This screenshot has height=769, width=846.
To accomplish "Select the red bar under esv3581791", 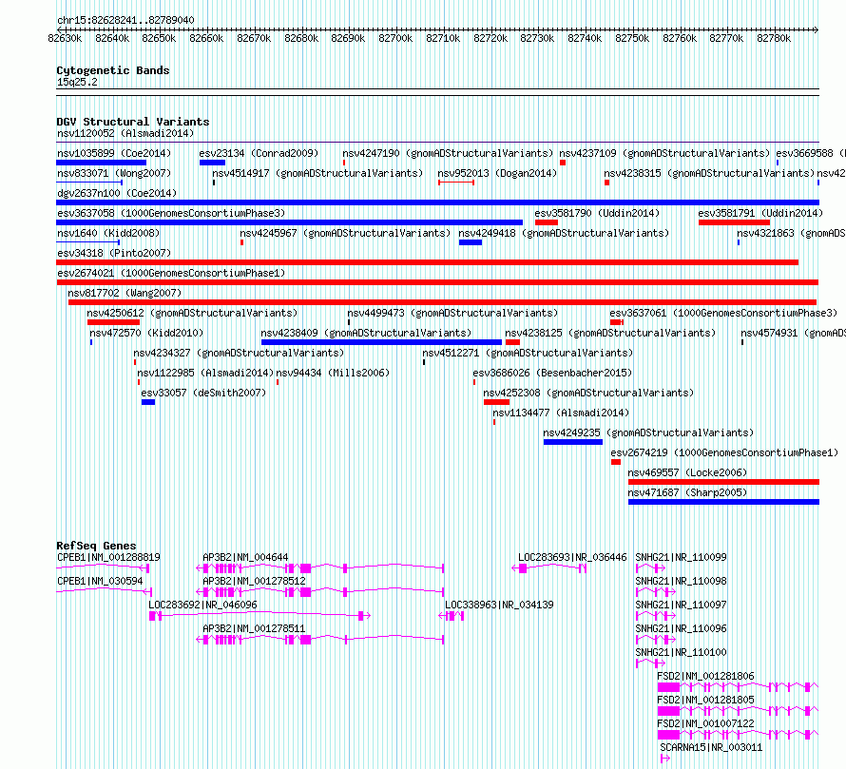I will [734, 222].
